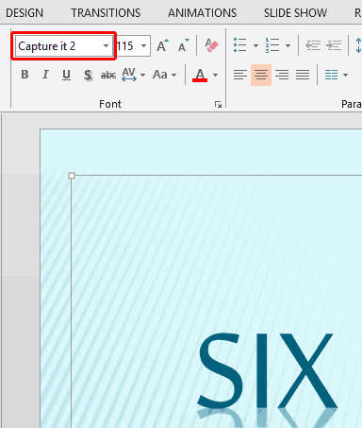Toggle text shadow effect
The width and height of the screenshot is (362, 428).
[88, 75]
